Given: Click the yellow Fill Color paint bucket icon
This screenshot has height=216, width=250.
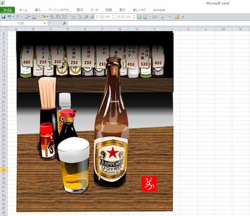Looking at the screenshot, I should pos(43,17).
